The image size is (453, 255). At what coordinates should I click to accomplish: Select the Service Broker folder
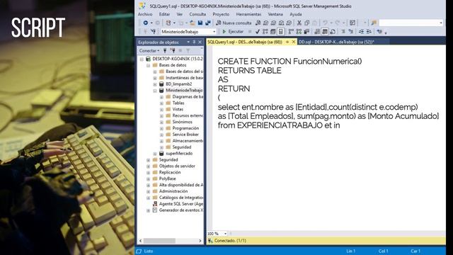click(185, 135)
